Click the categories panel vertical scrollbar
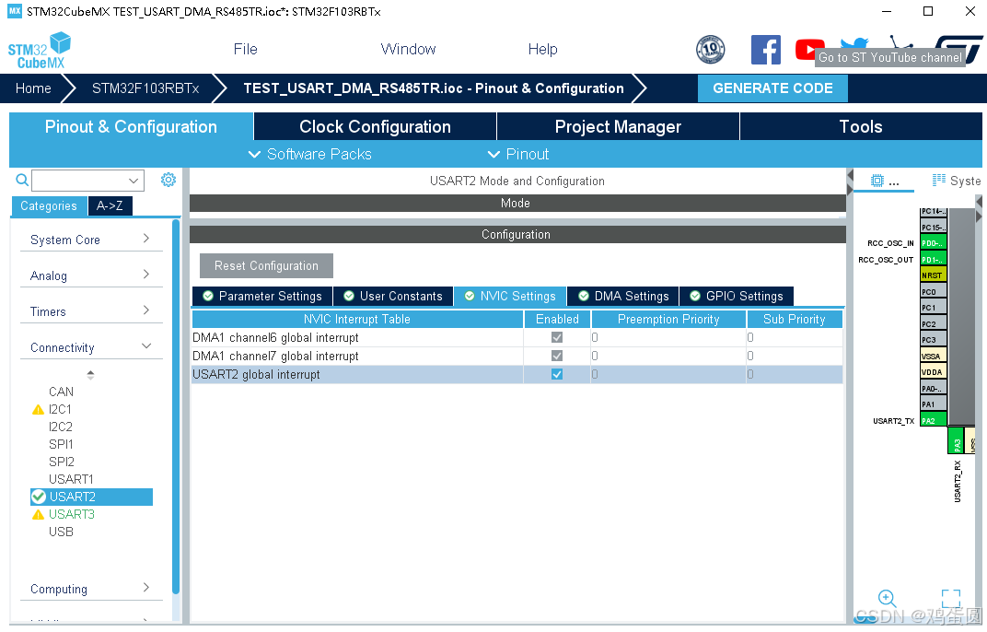 (176, 406)
